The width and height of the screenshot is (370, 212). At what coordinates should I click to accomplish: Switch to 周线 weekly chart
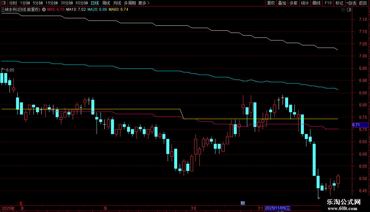point(106,3)
